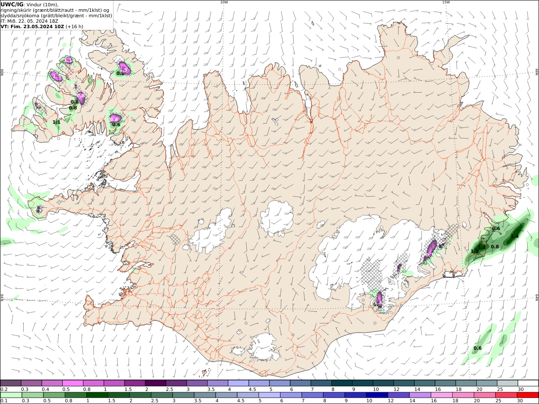539x404 pixels.
Task: Click the '1.4' rain value off the east coast
Action: 515,237
